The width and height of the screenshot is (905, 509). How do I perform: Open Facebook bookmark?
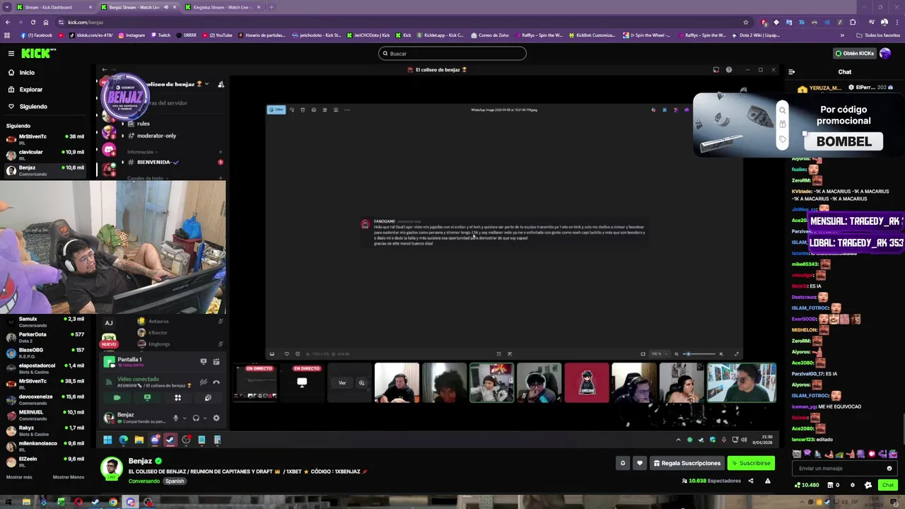click(37, 35)
